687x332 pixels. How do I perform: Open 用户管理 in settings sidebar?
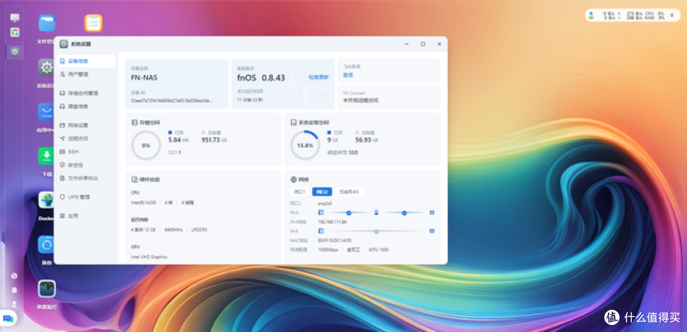point(86,74)
